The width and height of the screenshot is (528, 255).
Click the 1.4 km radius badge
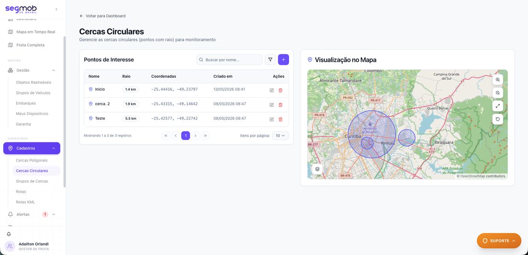(x=131, y=90)
